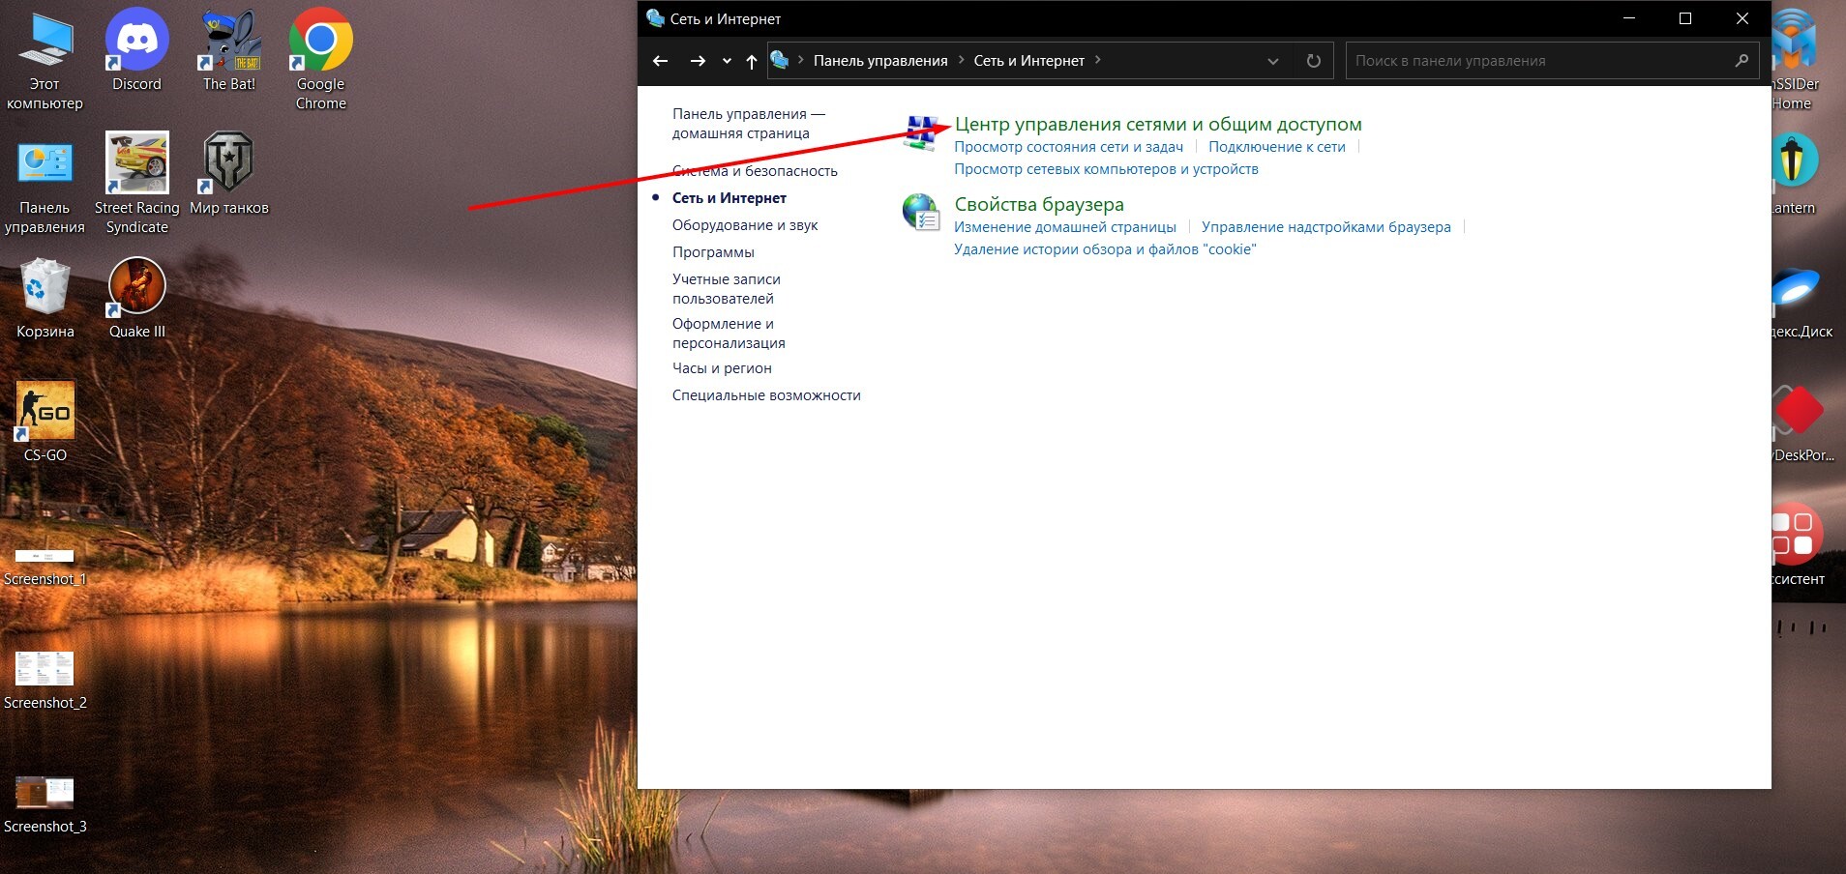1846x874 pixels.
Task: Expand the address bar history dropdown
Action: (x=1273, y=61)
